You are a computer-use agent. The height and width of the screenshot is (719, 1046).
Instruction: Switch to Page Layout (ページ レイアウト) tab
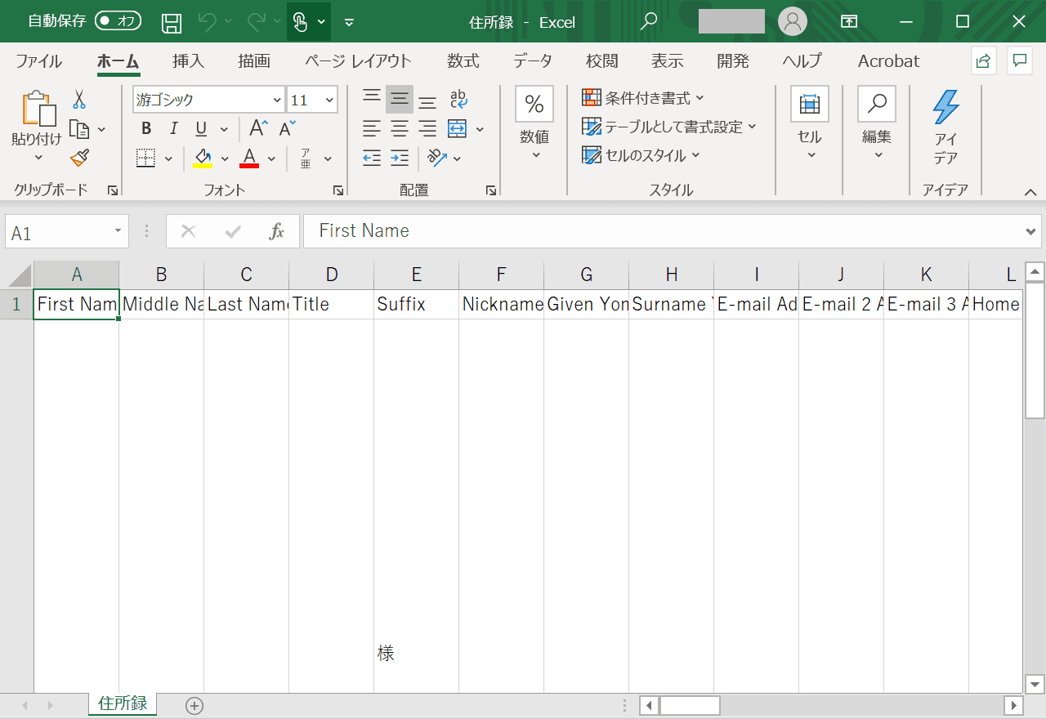click(358, 60)
